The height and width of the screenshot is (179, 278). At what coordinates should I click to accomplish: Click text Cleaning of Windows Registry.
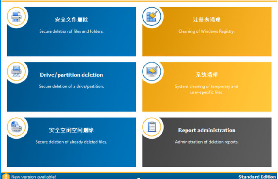click(x=207, y=31)
